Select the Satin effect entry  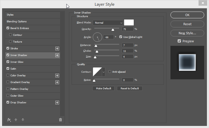[32, 69]
